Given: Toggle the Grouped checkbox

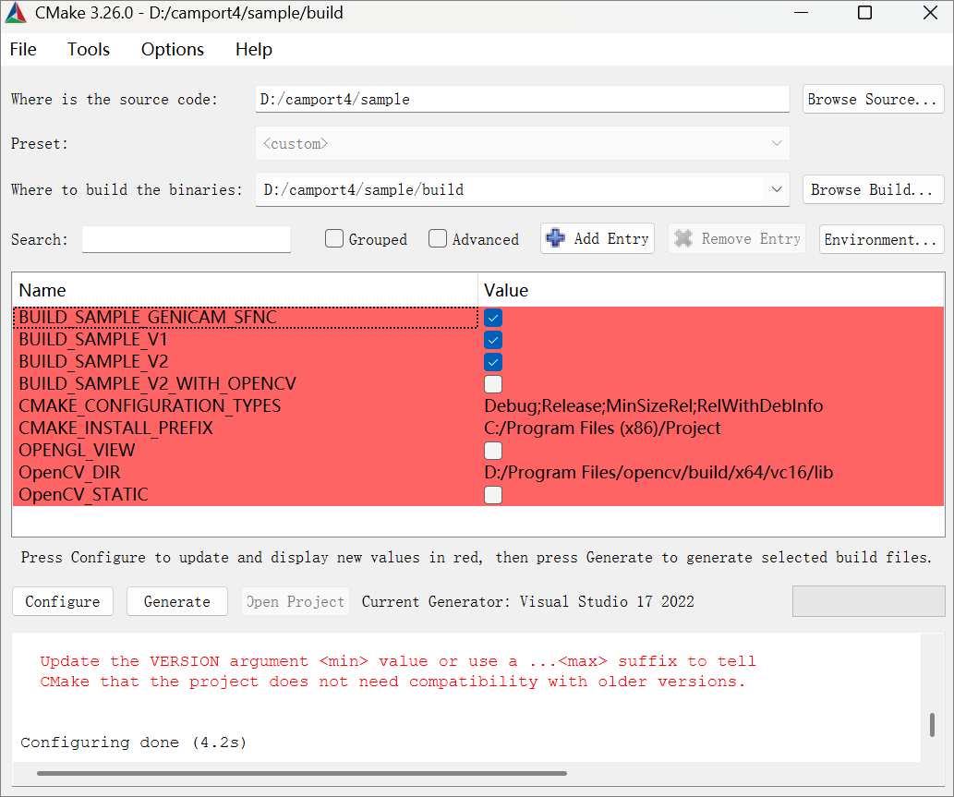Looking at the screenshot, I should [x=334, y=238].
